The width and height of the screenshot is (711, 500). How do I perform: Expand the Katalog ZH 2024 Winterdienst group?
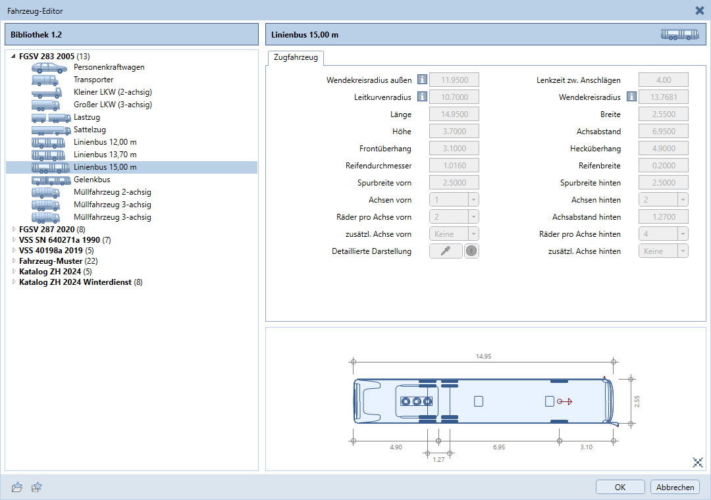(x=14, y=282)
